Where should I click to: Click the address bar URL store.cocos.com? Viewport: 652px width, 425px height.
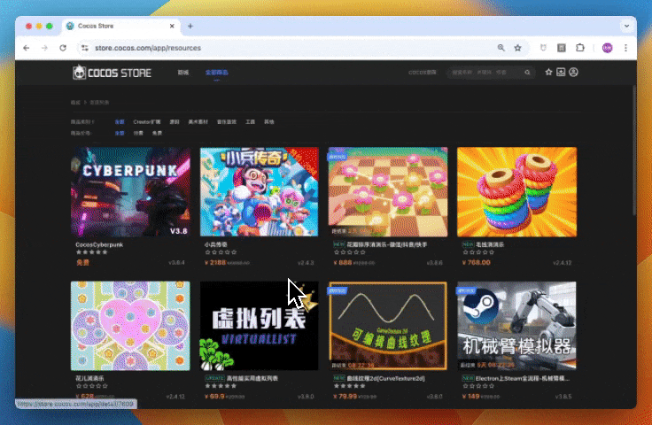[x=148, y=48]
